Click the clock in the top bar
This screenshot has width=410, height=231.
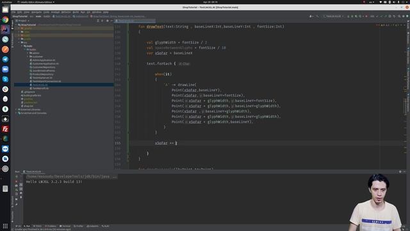[210, 2]
